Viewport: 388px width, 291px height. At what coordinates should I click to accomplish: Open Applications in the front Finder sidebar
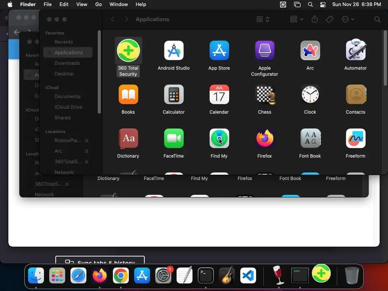tap(68, 52)
